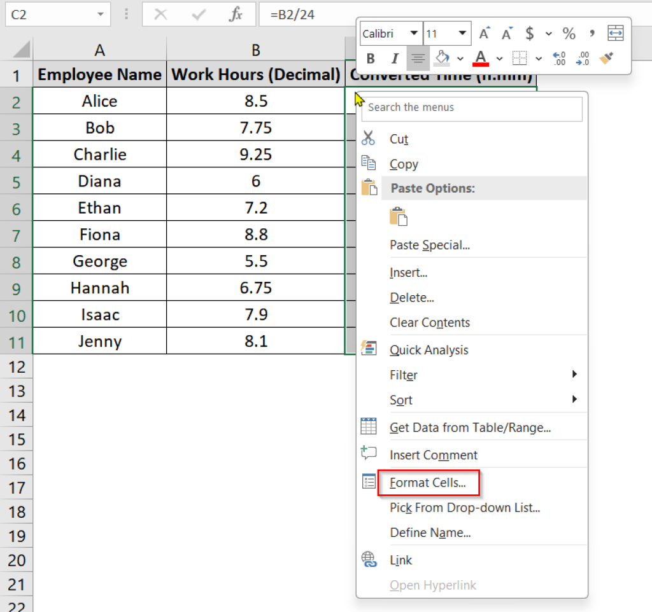This screenshot has width=652, height=612.
Task: Apply Accounting Number Format
Action: 529,32
